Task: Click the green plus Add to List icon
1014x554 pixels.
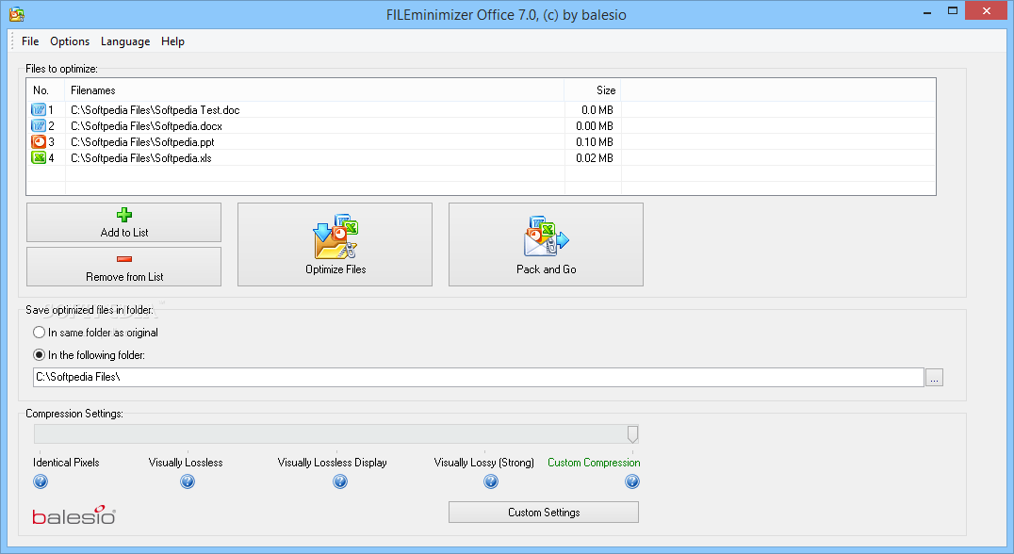Action: [x=124, y=215]
